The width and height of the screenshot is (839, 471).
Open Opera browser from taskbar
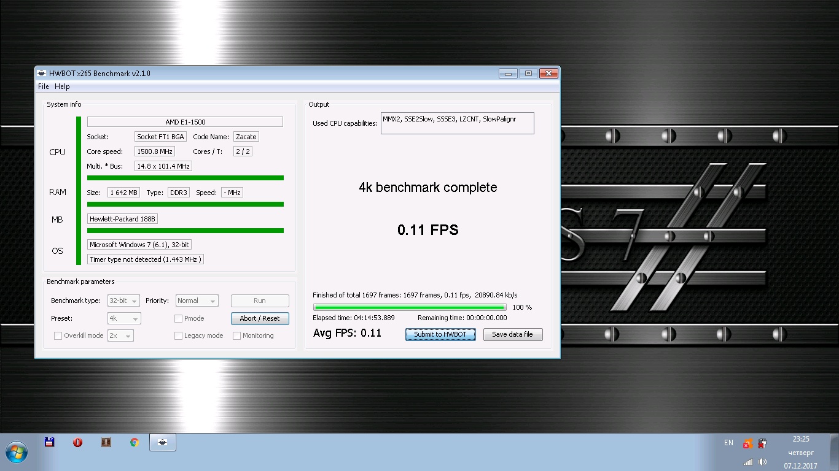pyautogui.click(x=78, y=442)
